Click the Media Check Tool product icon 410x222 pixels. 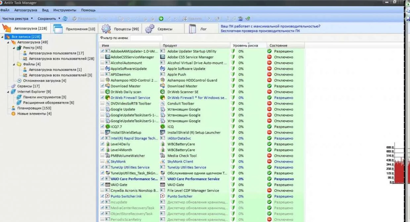pyautogui.click(x=163, y=156)
